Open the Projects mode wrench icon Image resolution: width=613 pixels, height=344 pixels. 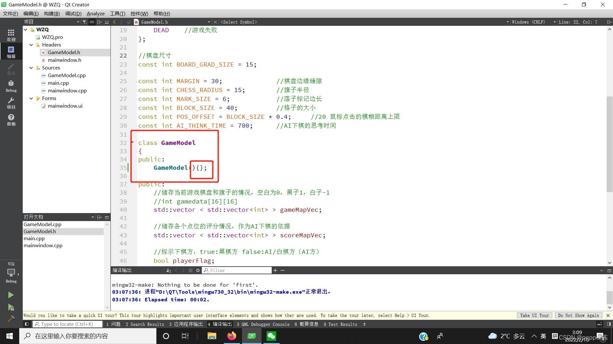(x=11, y=103)
